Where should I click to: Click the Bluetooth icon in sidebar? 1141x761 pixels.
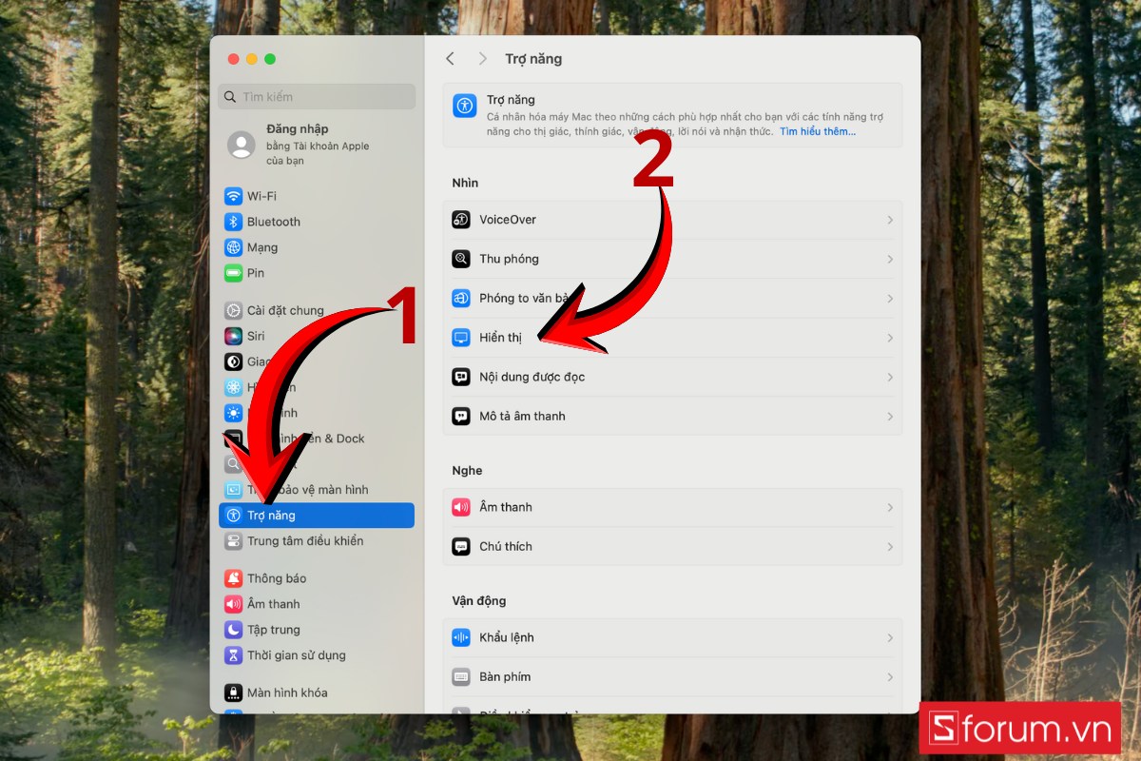(x=233, y=222)
